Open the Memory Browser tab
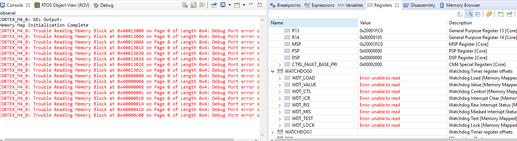Viewport: 517px width, 141px height. click(460, 5)
